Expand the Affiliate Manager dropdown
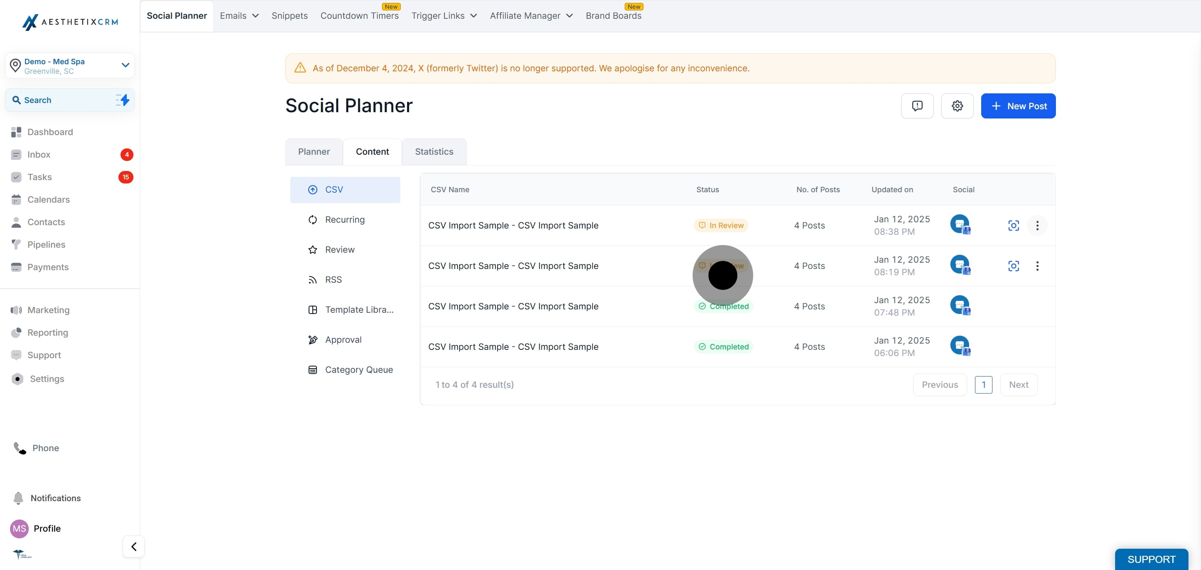This screenshot has width=1201, height=570. coord(531,15)
